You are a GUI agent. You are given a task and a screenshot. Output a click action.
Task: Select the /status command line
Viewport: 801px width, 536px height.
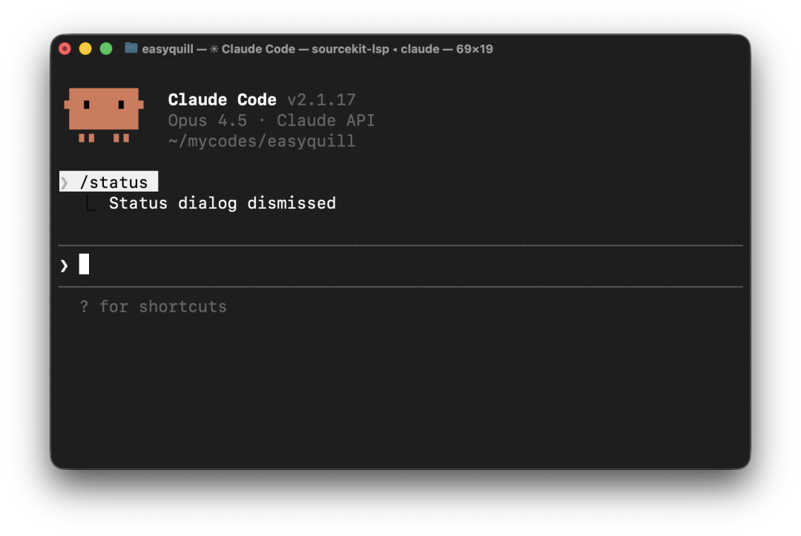coord(109,182)
